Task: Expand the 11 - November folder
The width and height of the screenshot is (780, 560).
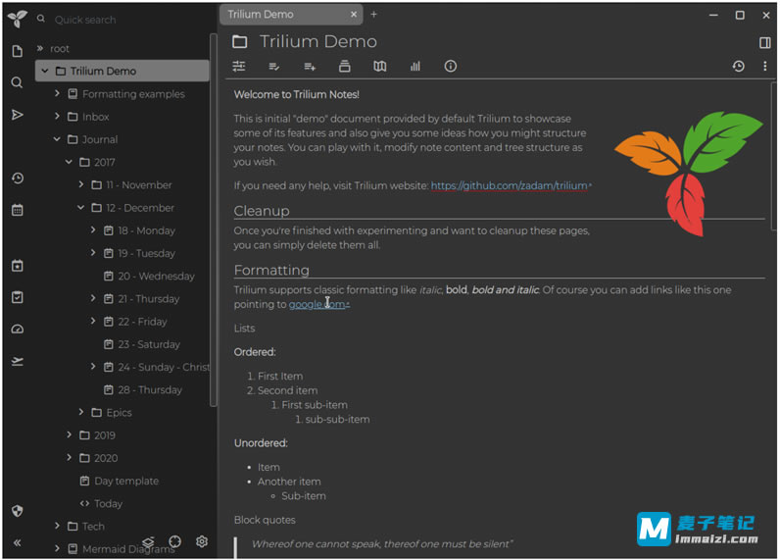Action: click(81, 184)
